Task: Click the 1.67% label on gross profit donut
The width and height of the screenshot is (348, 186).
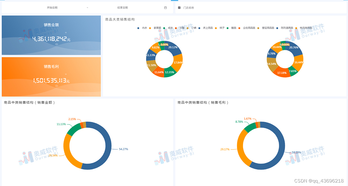Action: 248,119
